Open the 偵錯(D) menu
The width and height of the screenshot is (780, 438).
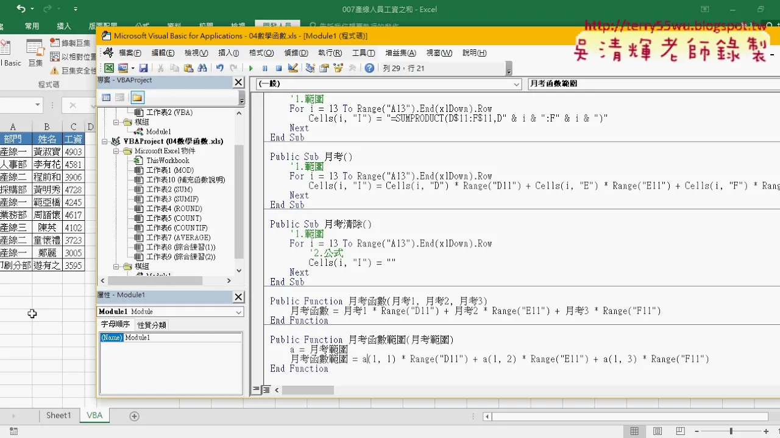coord(296,53)
